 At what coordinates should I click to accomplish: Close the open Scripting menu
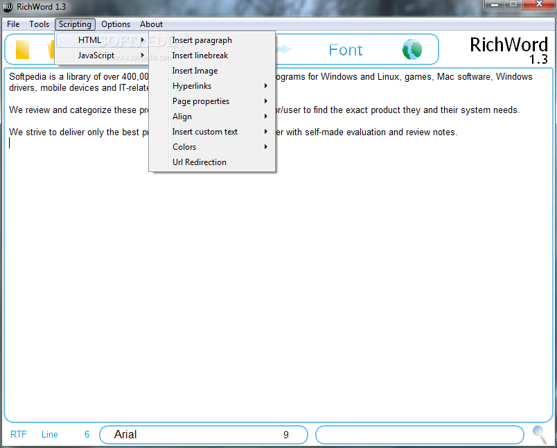pos(75,24)
